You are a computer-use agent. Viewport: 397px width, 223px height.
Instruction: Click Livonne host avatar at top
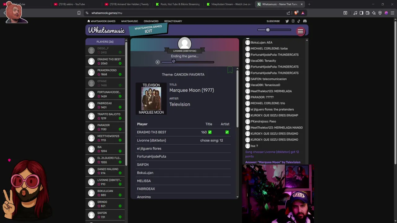(x=185, y=44)
